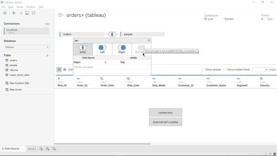The height and width of the screenshot is (156, 277).
Task: Select the orders table in the Table list
Action: click(13, 60)
